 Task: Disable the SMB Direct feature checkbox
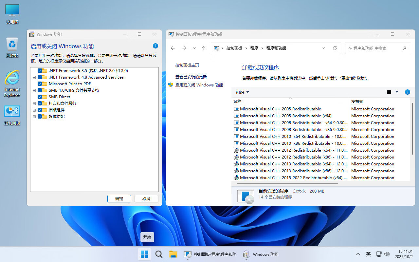coord(40,97)
